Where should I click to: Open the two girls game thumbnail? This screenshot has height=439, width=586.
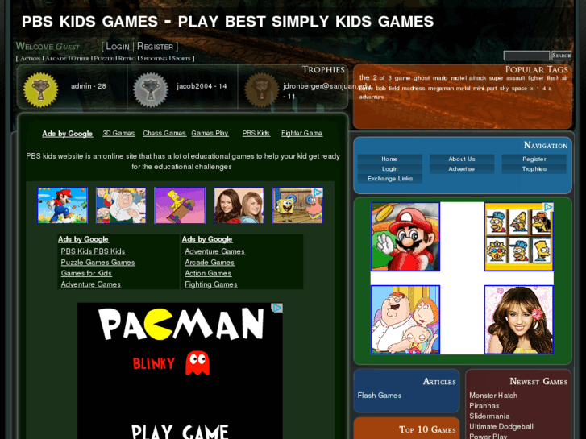click(x=239, y=205)
